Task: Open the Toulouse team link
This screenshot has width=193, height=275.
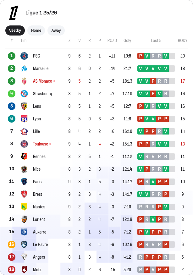Action: click(41, 144)
